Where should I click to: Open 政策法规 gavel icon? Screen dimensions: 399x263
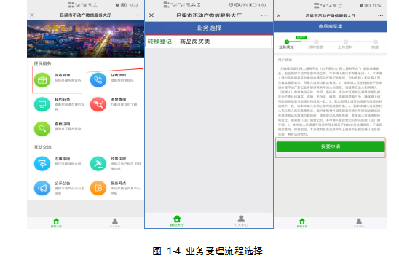click(98, 163)
